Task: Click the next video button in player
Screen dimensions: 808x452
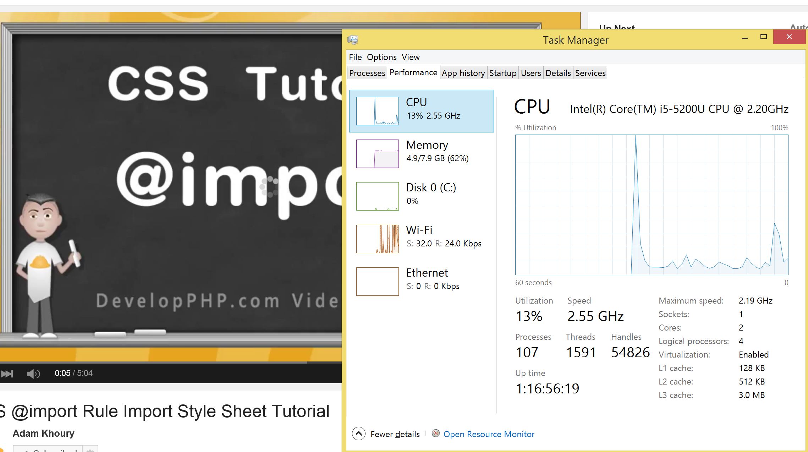Action: pyautogui.click(x=7, y=374)
